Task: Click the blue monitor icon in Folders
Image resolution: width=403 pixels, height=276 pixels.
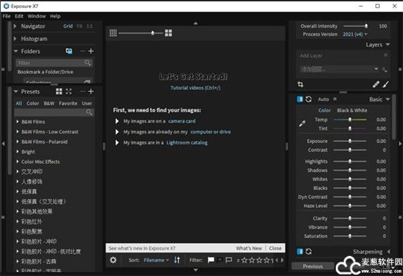Action: pos(69,51)
